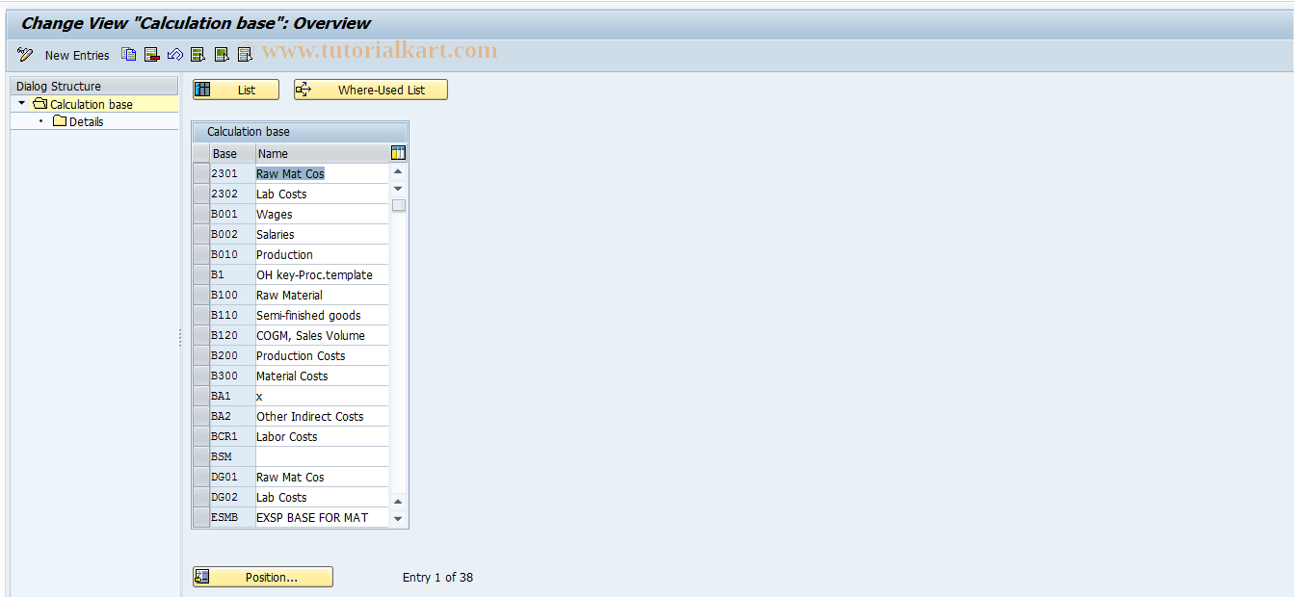The image size is (1294, 597).
Task: Click base cell 'DG02'
Action: 232,497
